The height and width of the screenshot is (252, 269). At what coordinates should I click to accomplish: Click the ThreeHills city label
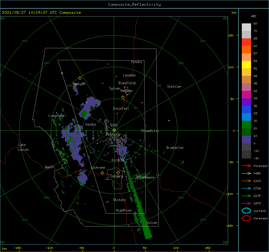pos(150,131)
